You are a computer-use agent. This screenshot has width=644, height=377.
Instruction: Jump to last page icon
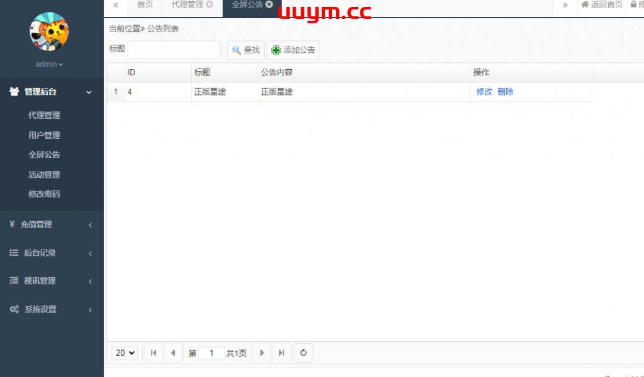282,353
